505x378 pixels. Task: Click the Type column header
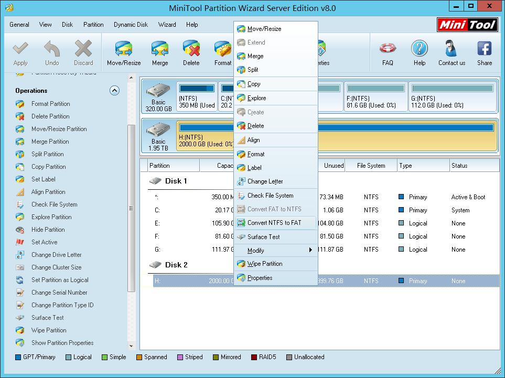coord(423,166)
